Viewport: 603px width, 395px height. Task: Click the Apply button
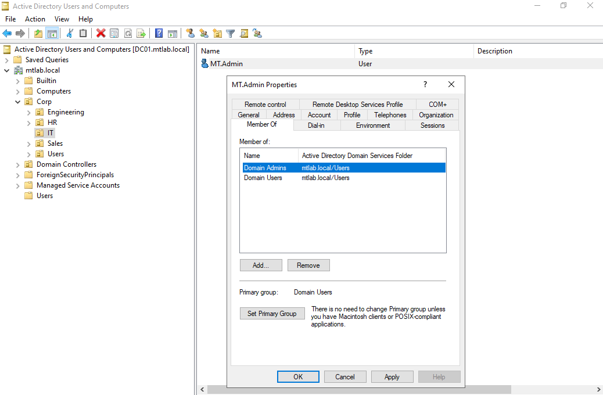(392, 377)
